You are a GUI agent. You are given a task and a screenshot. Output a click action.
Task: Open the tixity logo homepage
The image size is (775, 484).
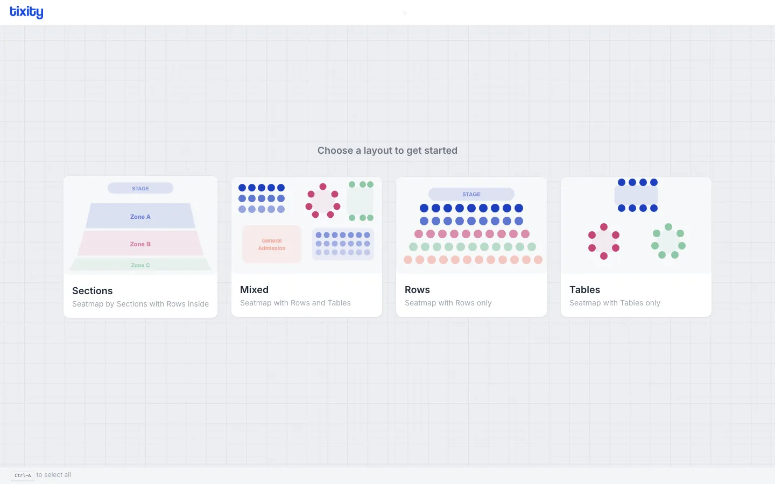click(x=26, y=12)
